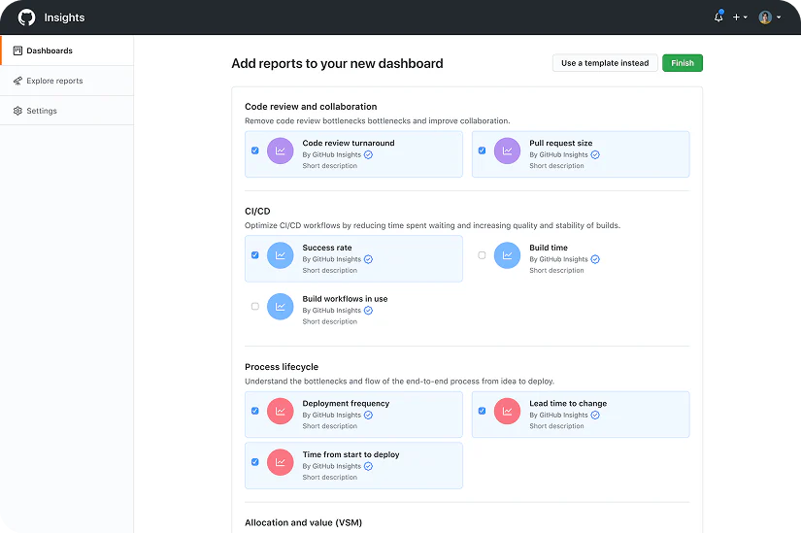The width and height of the screenshot is (801, 533).
Task: Open the Dashboards sidebar tab
Action: [67, 50]
